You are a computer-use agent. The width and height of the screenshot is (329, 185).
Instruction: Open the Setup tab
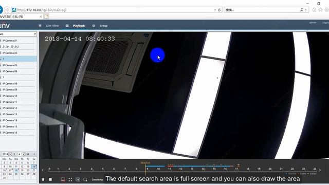tap(103, 26)
